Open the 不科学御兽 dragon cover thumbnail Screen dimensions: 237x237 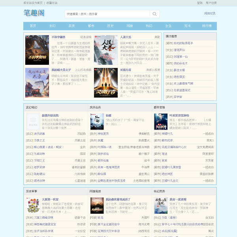37,50
